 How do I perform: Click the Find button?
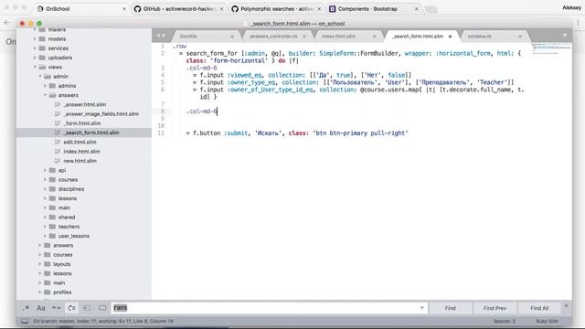[x=451, y=308]
